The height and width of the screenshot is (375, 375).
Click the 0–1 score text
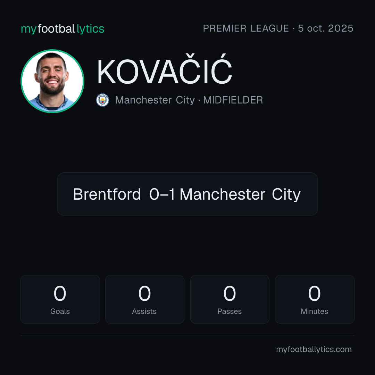(x=162, y=194)
